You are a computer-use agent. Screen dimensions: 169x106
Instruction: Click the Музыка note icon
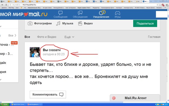click(58, 23)
